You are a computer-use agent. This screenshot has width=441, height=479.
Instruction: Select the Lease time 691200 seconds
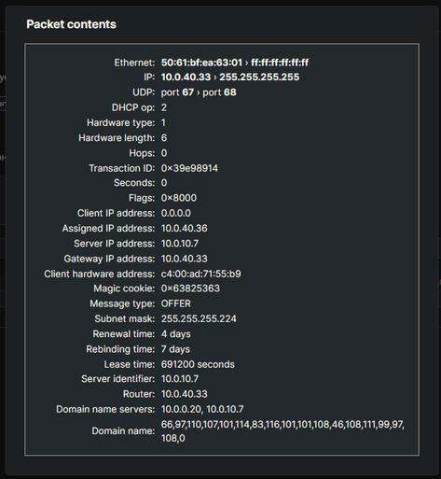click(x=198, y=364)
